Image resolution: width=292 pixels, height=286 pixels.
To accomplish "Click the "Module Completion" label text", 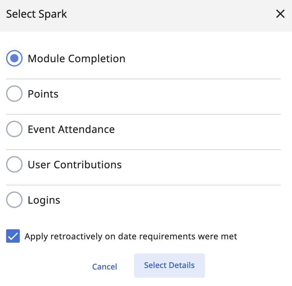I will pos(77,59).
